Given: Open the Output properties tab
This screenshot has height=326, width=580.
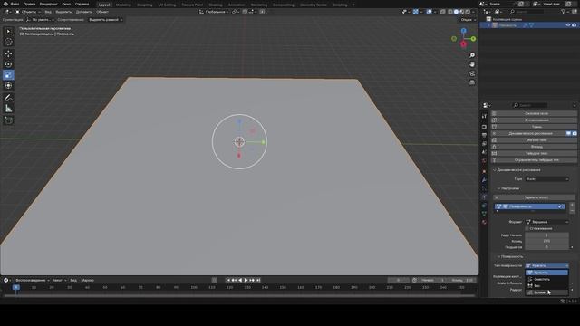Looking at the screenshot, I should click(484, 135).
